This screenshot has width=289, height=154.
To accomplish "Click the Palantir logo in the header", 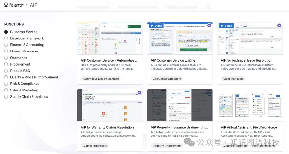I will (14, 5).
